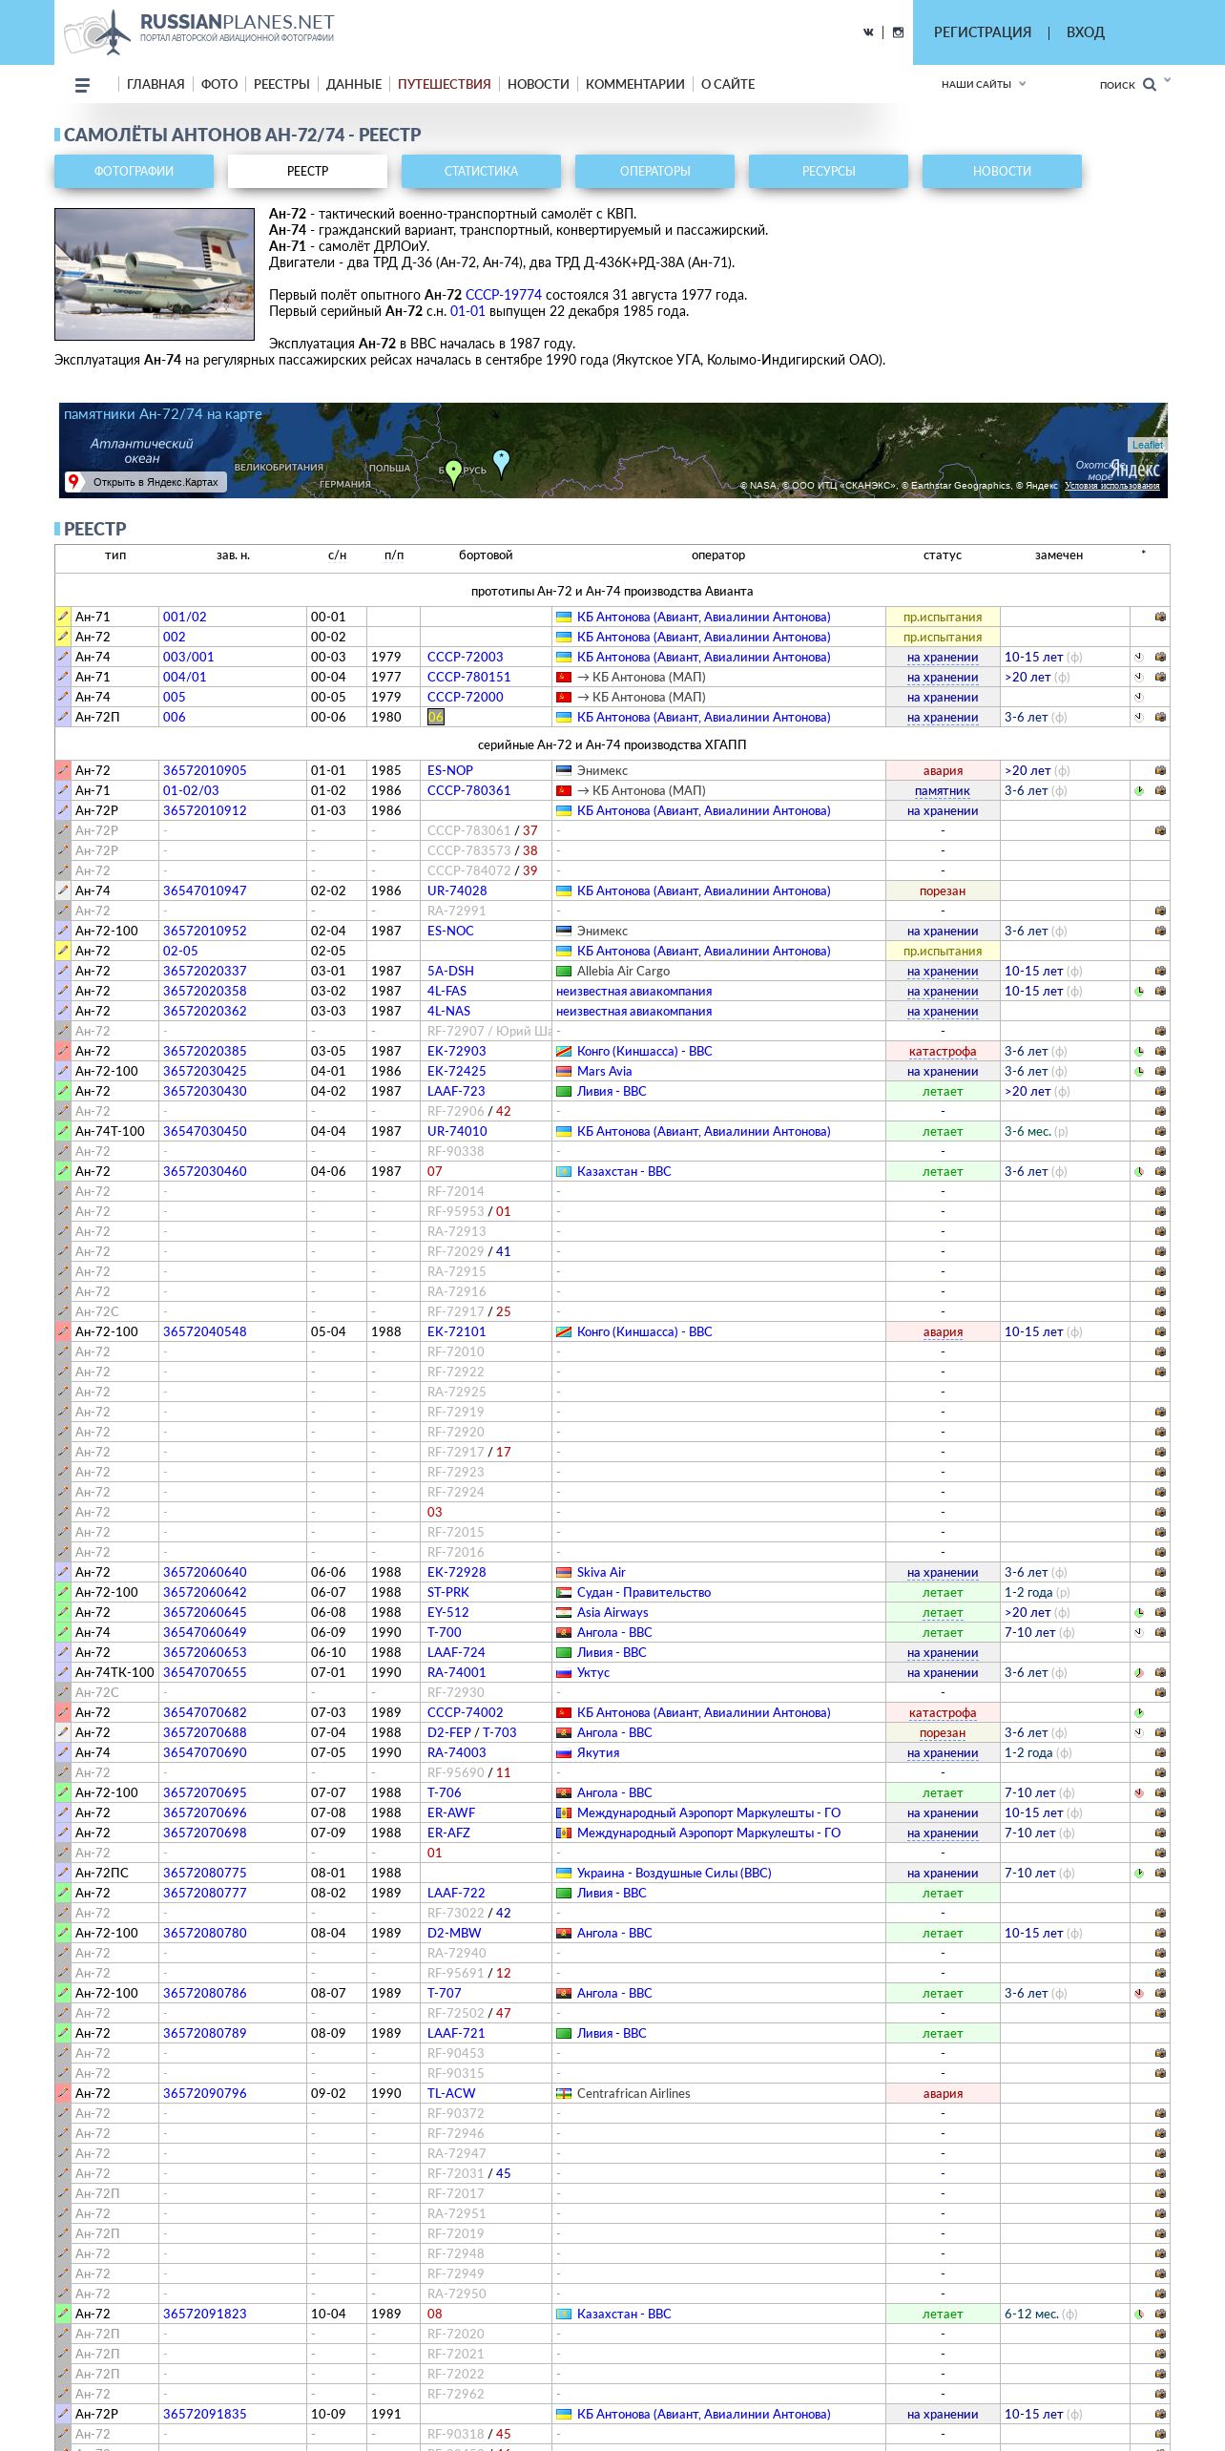Open РЕЕСТРЫ in the main menu
The image size is (1225, 2451).
coord(281,84)
